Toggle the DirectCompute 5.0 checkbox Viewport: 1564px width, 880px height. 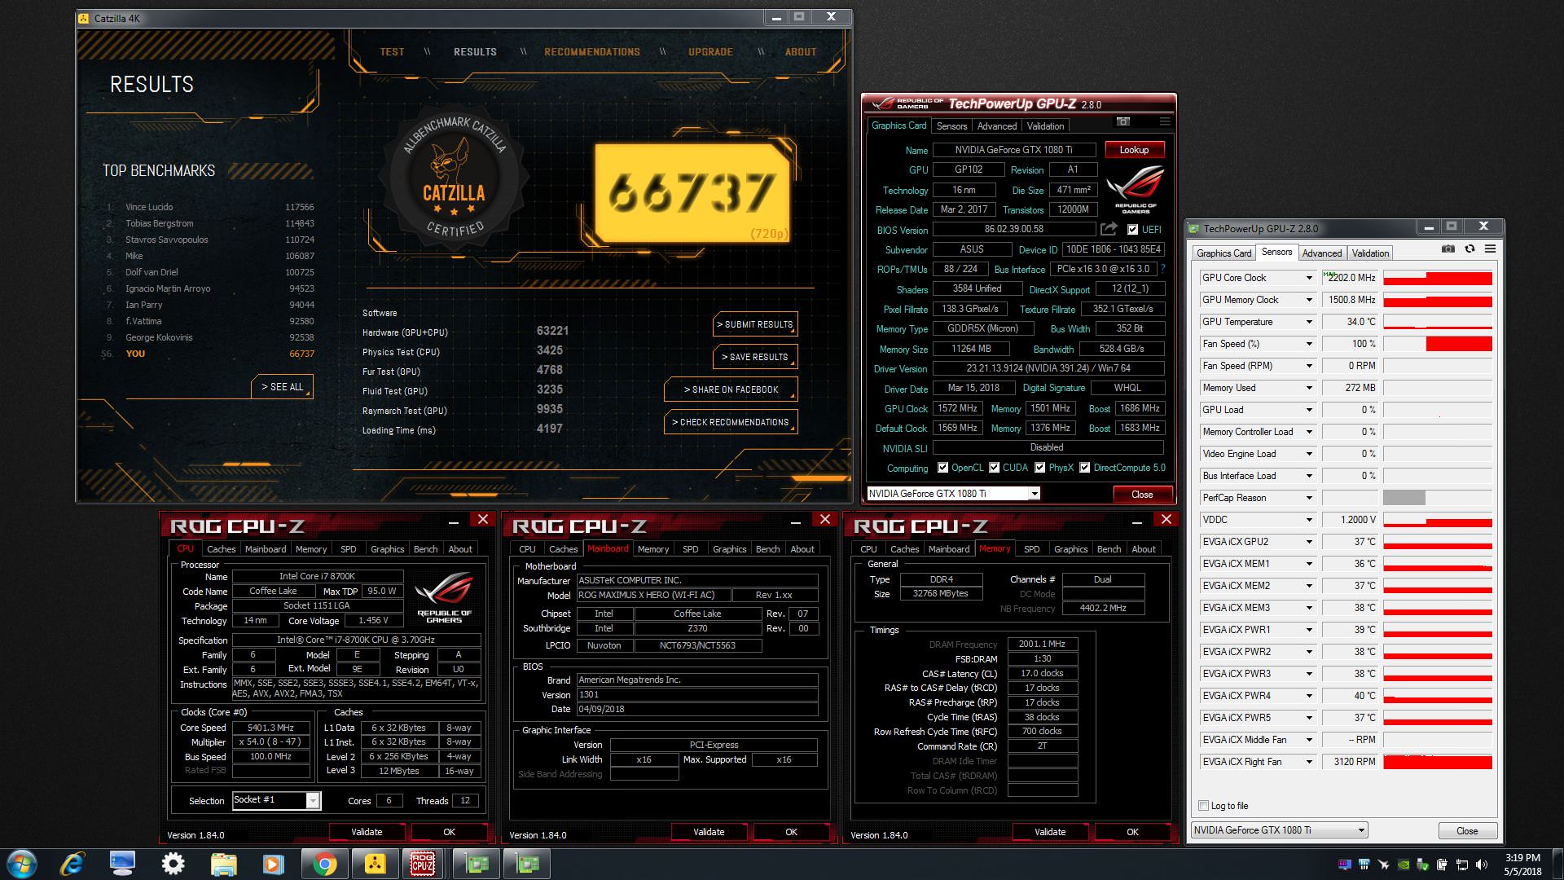(x=1084, y=468)
